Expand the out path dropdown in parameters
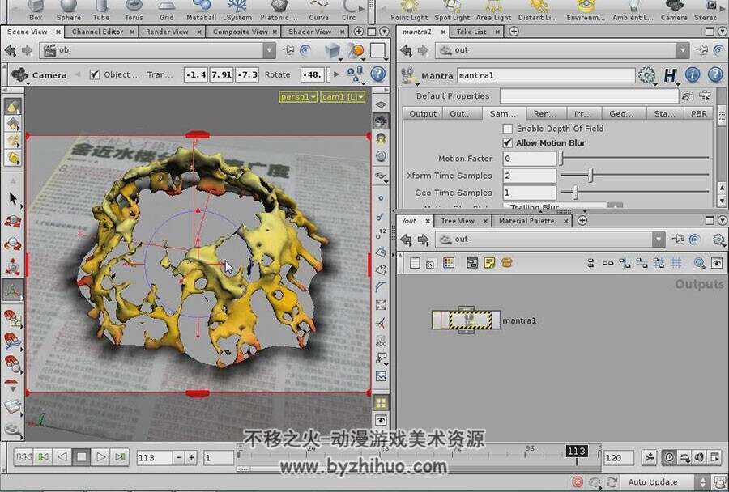Viewport: 729px width, 492px height. pos(683,50)
